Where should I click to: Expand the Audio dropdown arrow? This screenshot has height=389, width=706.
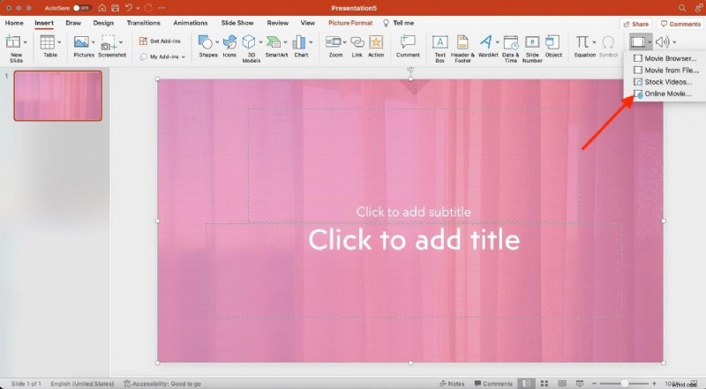tap(674, 42)
